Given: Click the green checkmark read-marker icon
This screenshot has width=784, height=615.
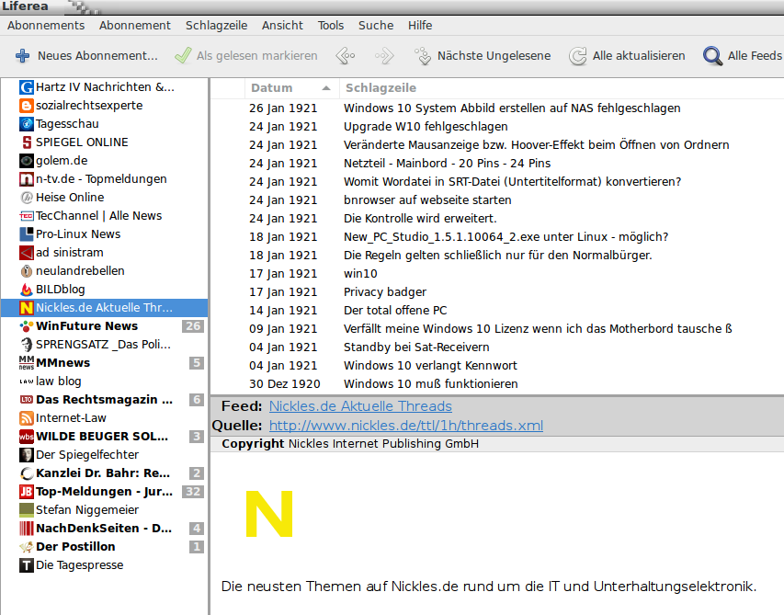Looking at the screenshot, I should [x=183, y=55].
